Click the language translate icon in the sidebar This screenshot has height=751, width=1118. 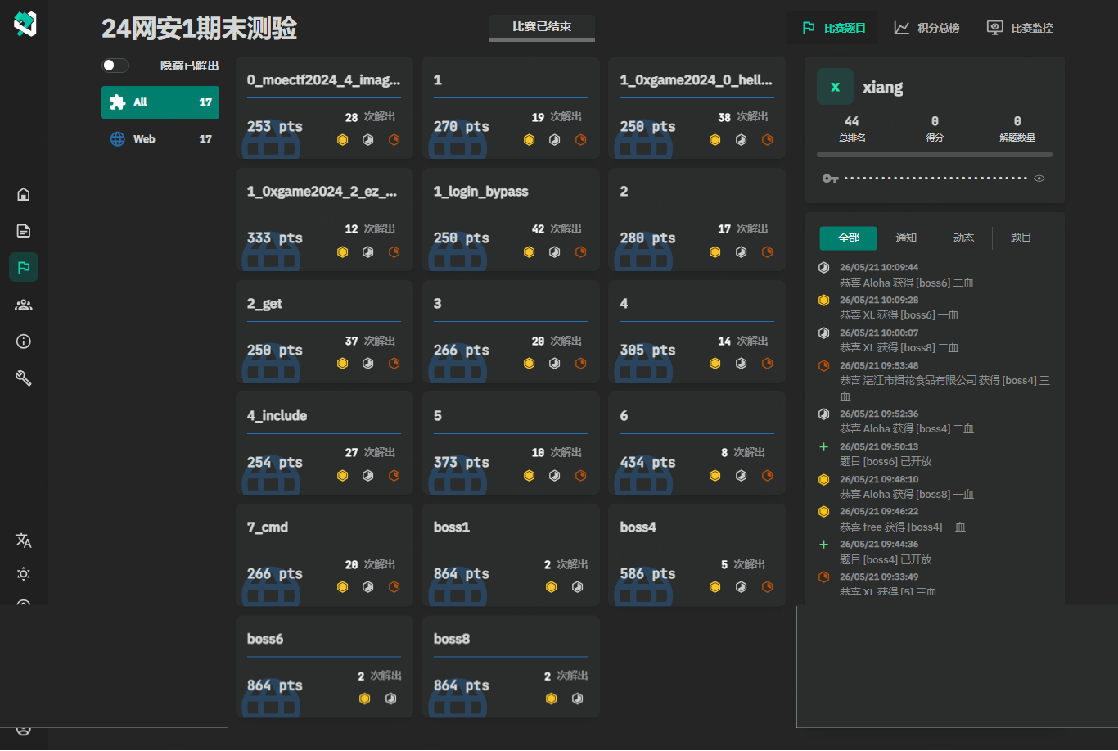pos(24,541)
